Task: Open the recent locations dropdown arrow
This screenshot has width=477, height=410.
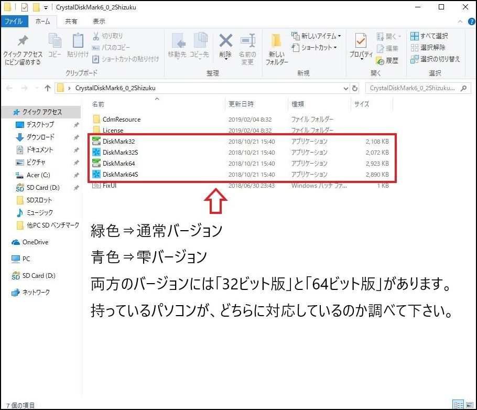Action: (x=37, y=88)
